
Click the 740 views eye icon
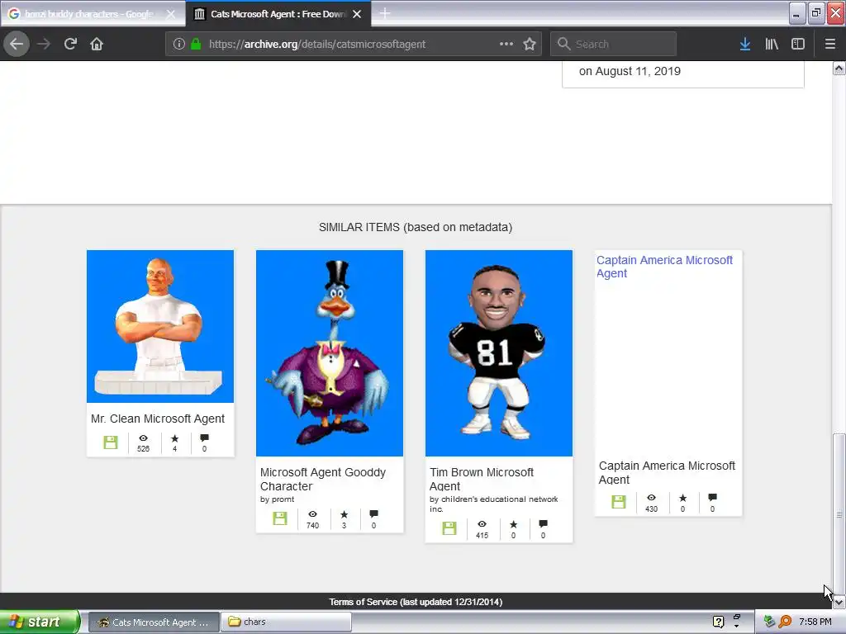coord(312,514)
